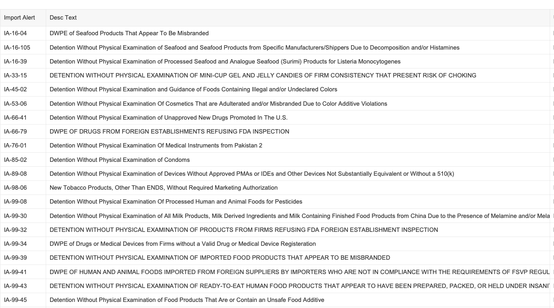
Task: Select the milk products from China description
Action: [296, 216]
